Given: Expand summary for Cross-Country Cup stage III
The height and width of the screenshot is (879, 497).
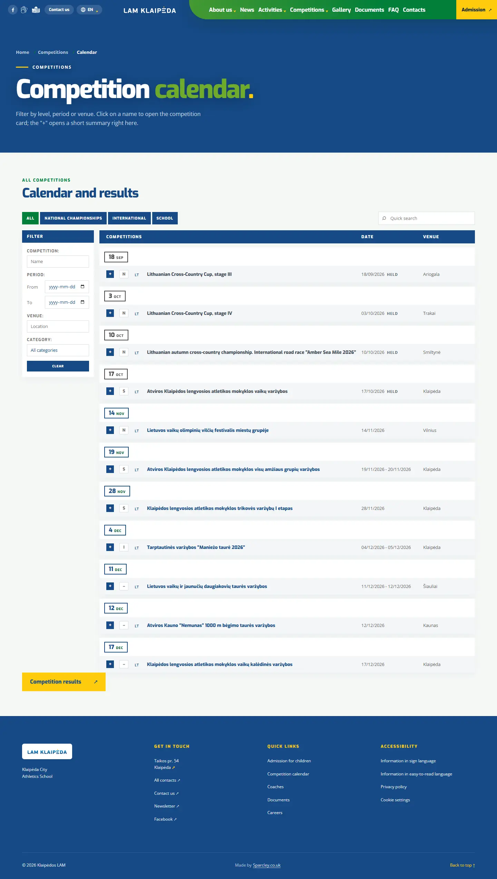Looking at the screenshot, I should pyautogui.click(x=110, y=274).
